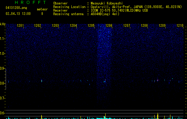
Task: Click the 1.1 kHz axis label
Action: 2,39
